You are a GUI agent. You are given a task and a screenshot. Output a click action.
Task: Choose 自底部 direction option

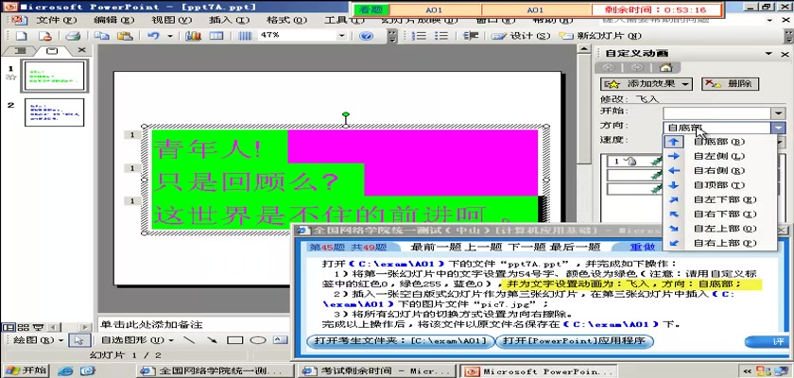[720, 142]
